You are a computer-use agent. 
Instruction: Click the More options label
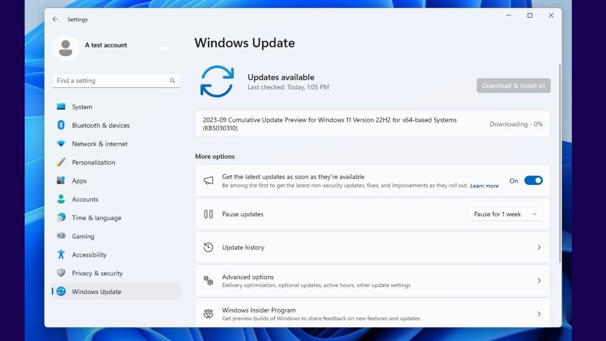215,157
